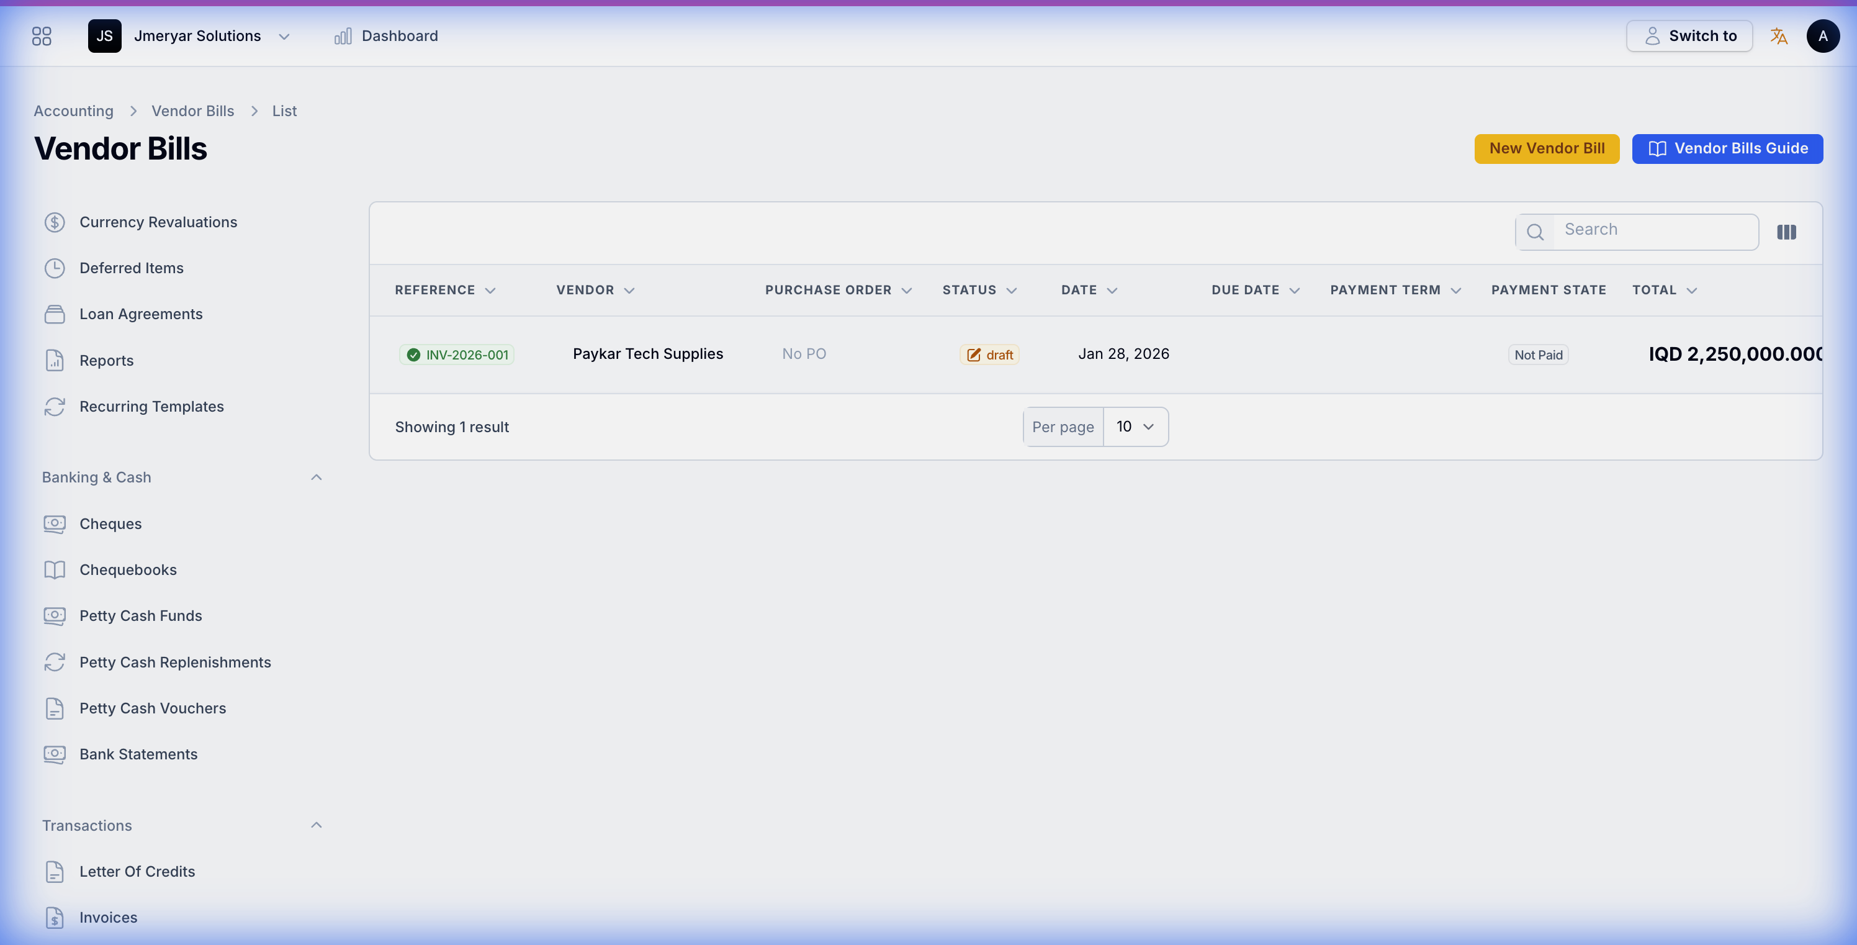Collapse the Transactions section
The width and height of the screenshot is (1857, 945).
tap(317, 825)
